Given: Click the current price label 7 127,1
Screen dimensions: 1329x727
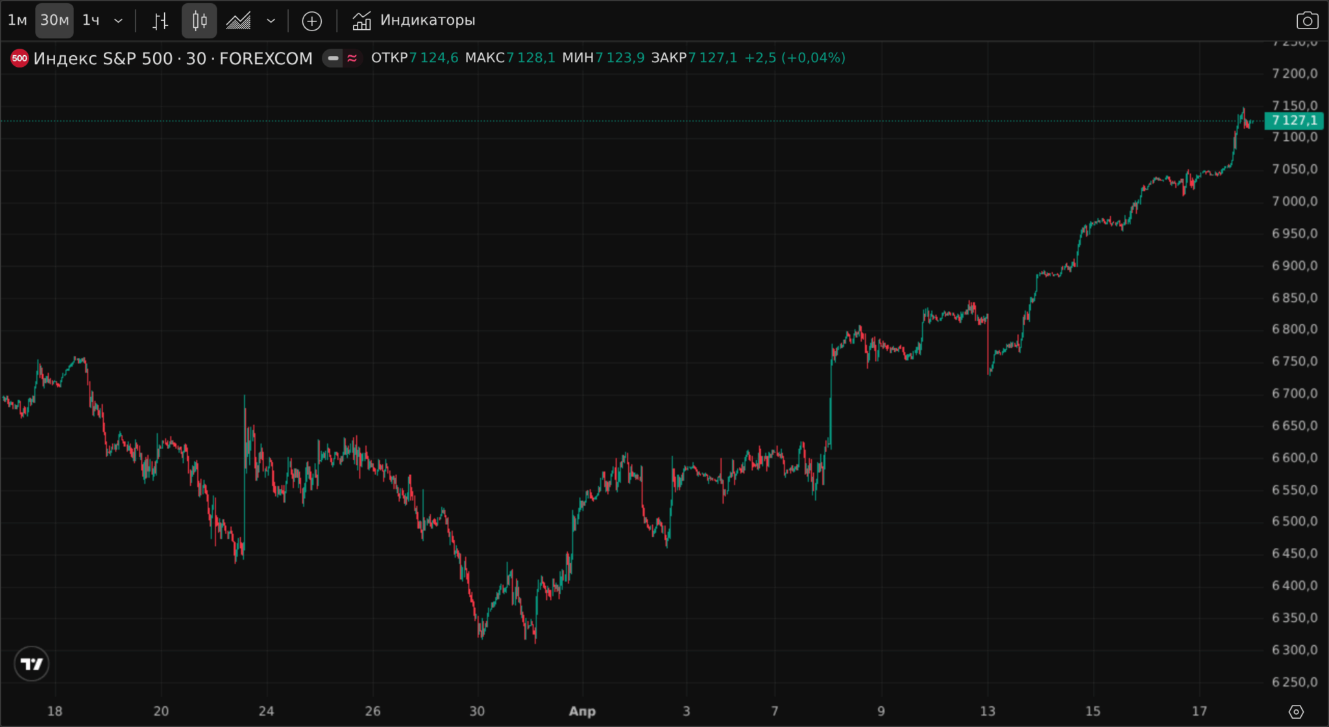Looking at the screenshot, I should 1293,121.
